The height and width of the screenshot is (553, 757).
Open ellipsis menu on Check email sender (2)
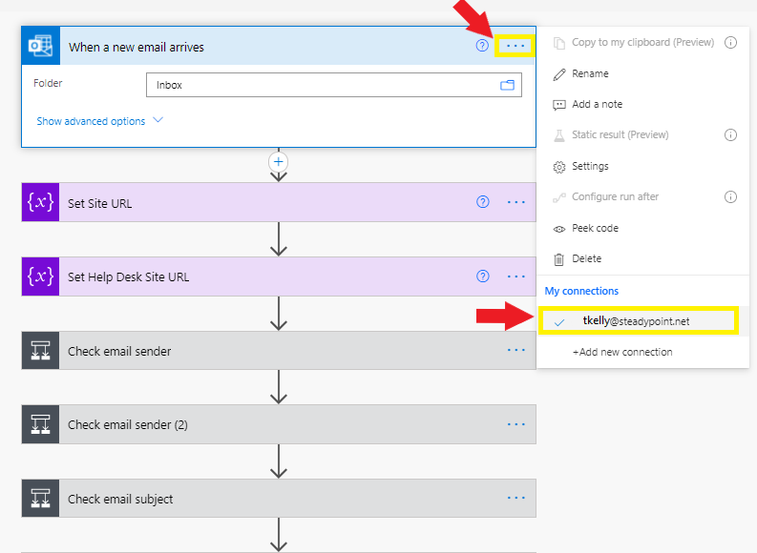pos(516,424)
